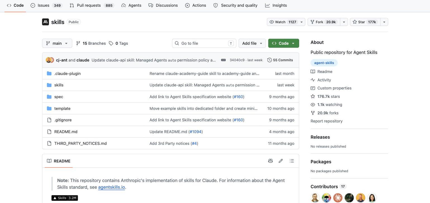430x203 pixels.
Task: Expand the Fork options dropdown arrow
Action: coord(344,22)
